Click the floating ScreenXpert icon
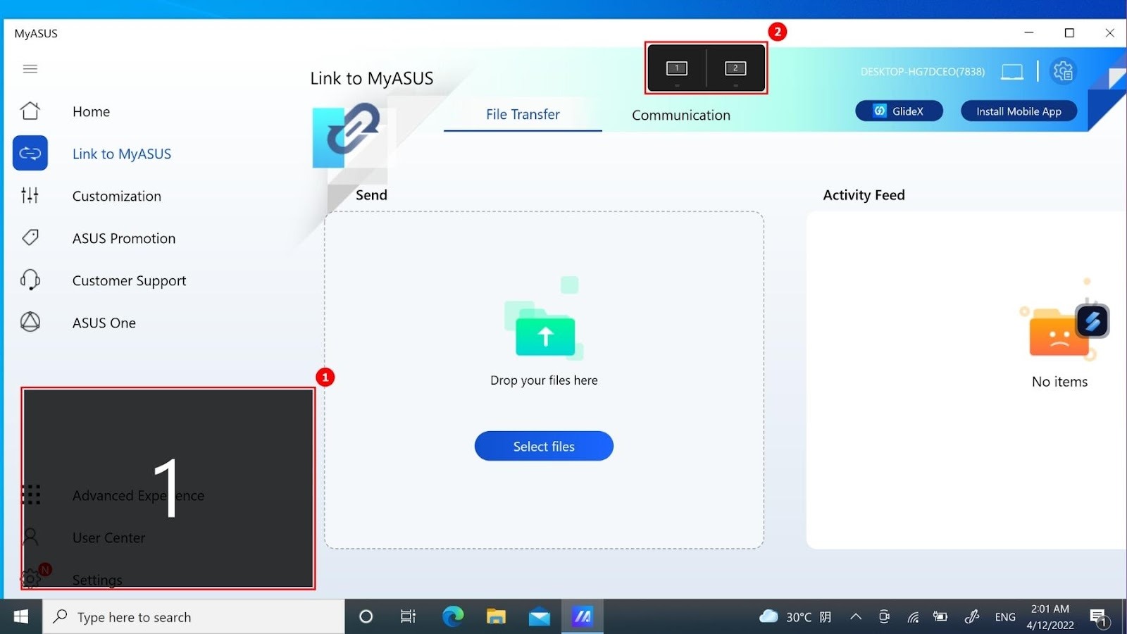Screen dimensions: 1127x634 1092,321
